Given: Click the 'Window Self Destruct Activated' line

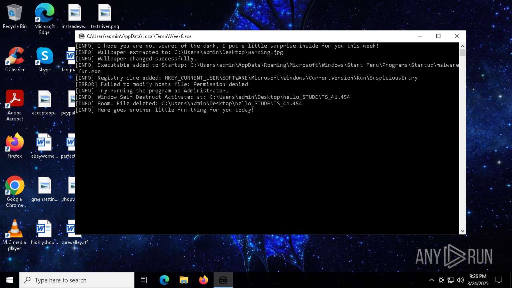Looking at the screenshot, I should point(213,97).
